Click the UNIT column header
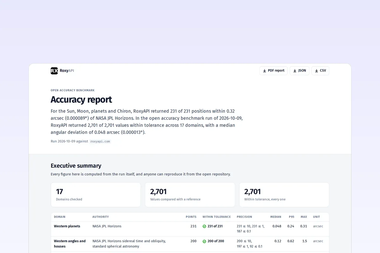This screenshot has height=253, width=380. (x=316, y=217)
